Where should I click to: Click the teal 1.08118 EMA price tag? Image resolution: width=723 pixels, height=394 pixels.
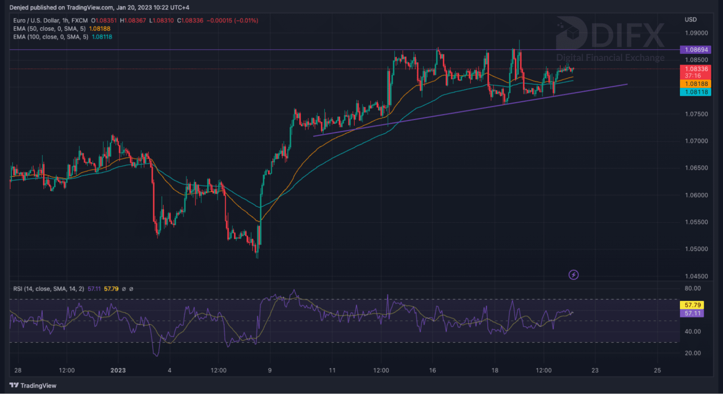click(x=696, y=92)
